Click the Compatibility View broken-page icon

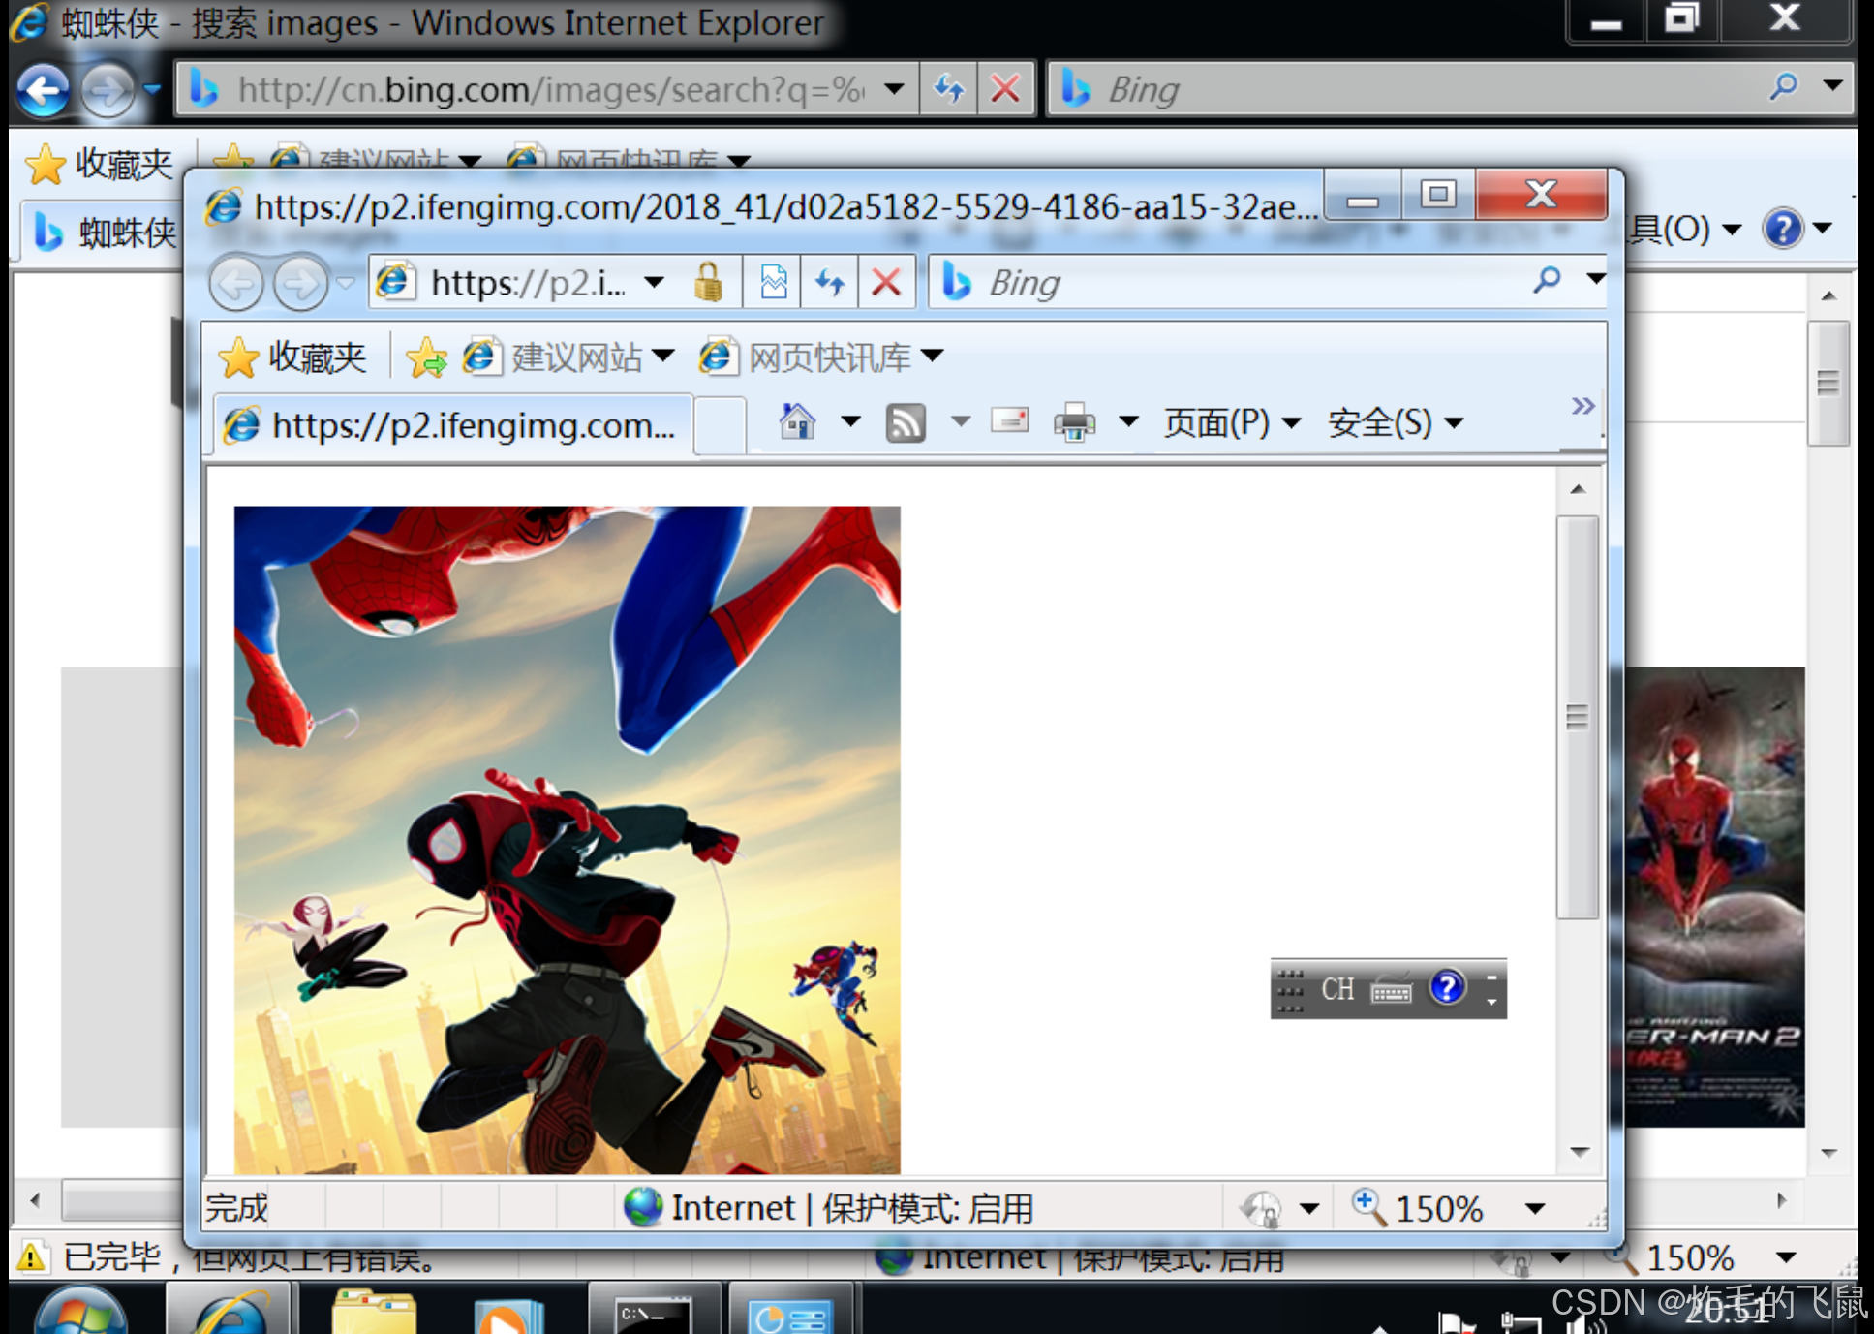coord(773,283)
